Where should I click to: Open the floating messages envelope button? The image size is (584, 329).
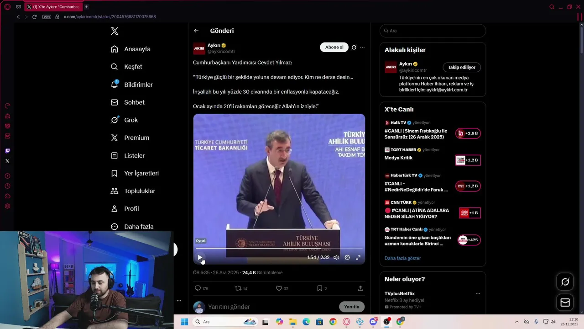565,302
